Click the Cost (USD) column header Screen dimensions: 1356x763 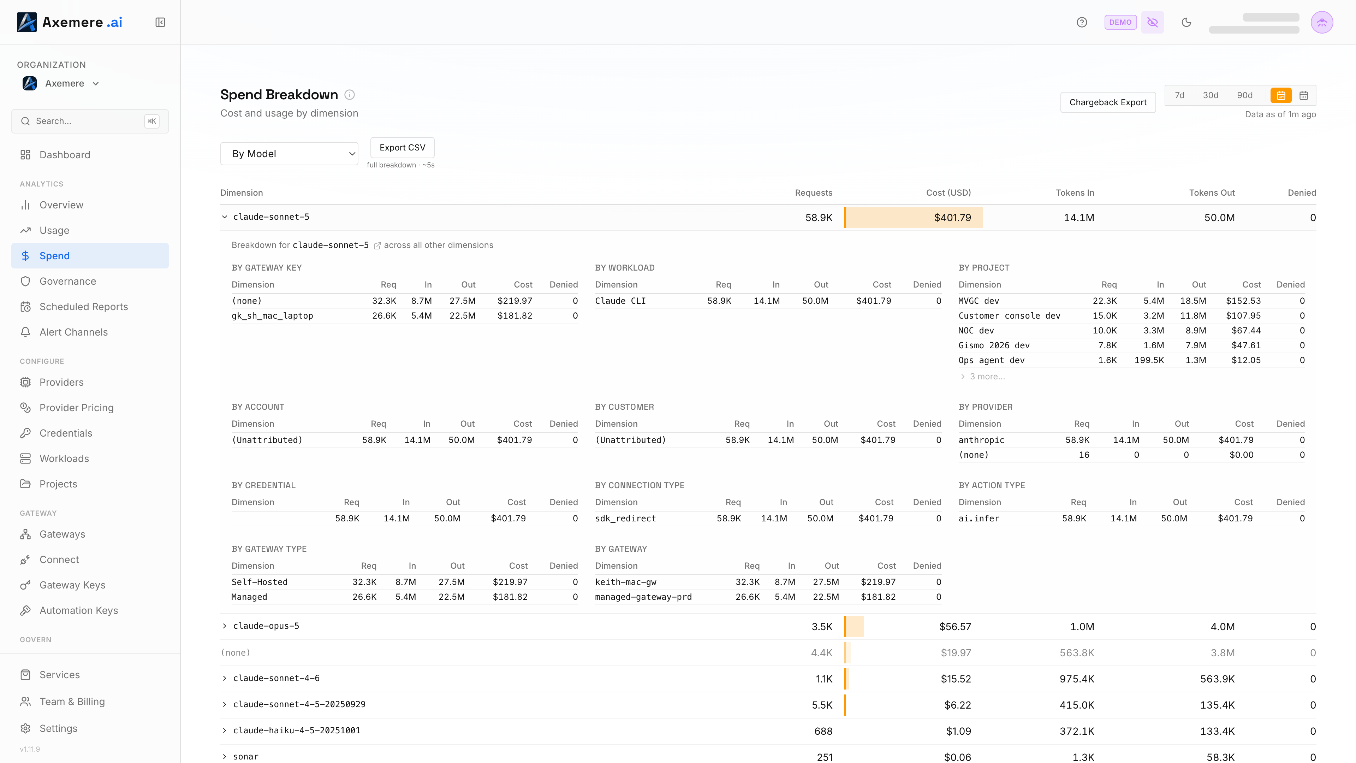click(x=948, y=193)
